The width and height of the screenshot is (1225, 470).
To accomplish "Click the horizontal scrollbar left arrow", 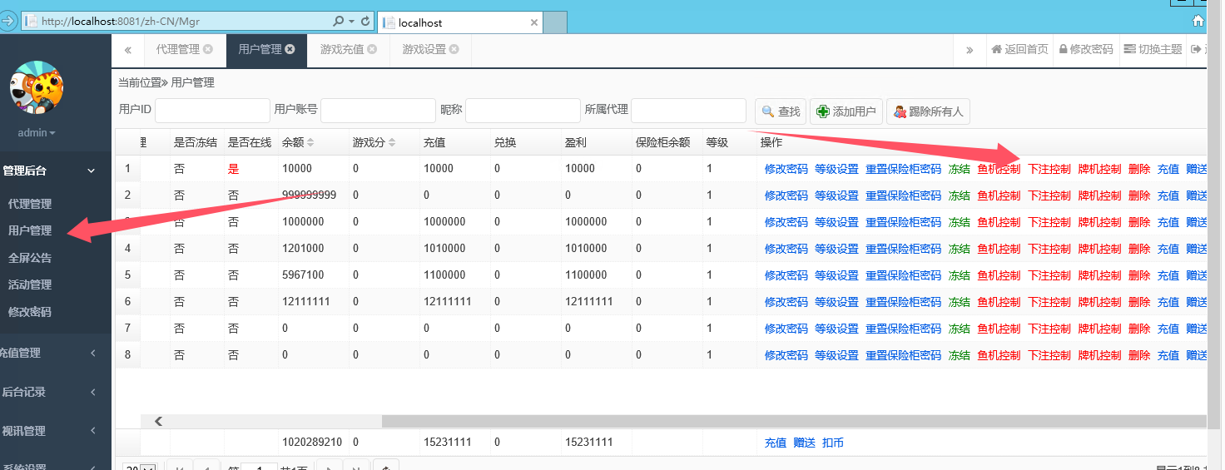I will (x=158, y=422).
